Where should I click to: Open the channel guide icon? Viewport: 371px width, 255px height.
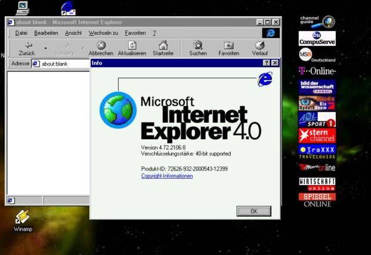tap(317, 21)
